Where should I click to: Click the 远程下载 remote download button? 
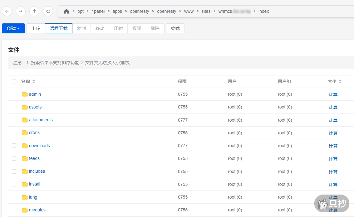tap(59, 28)
